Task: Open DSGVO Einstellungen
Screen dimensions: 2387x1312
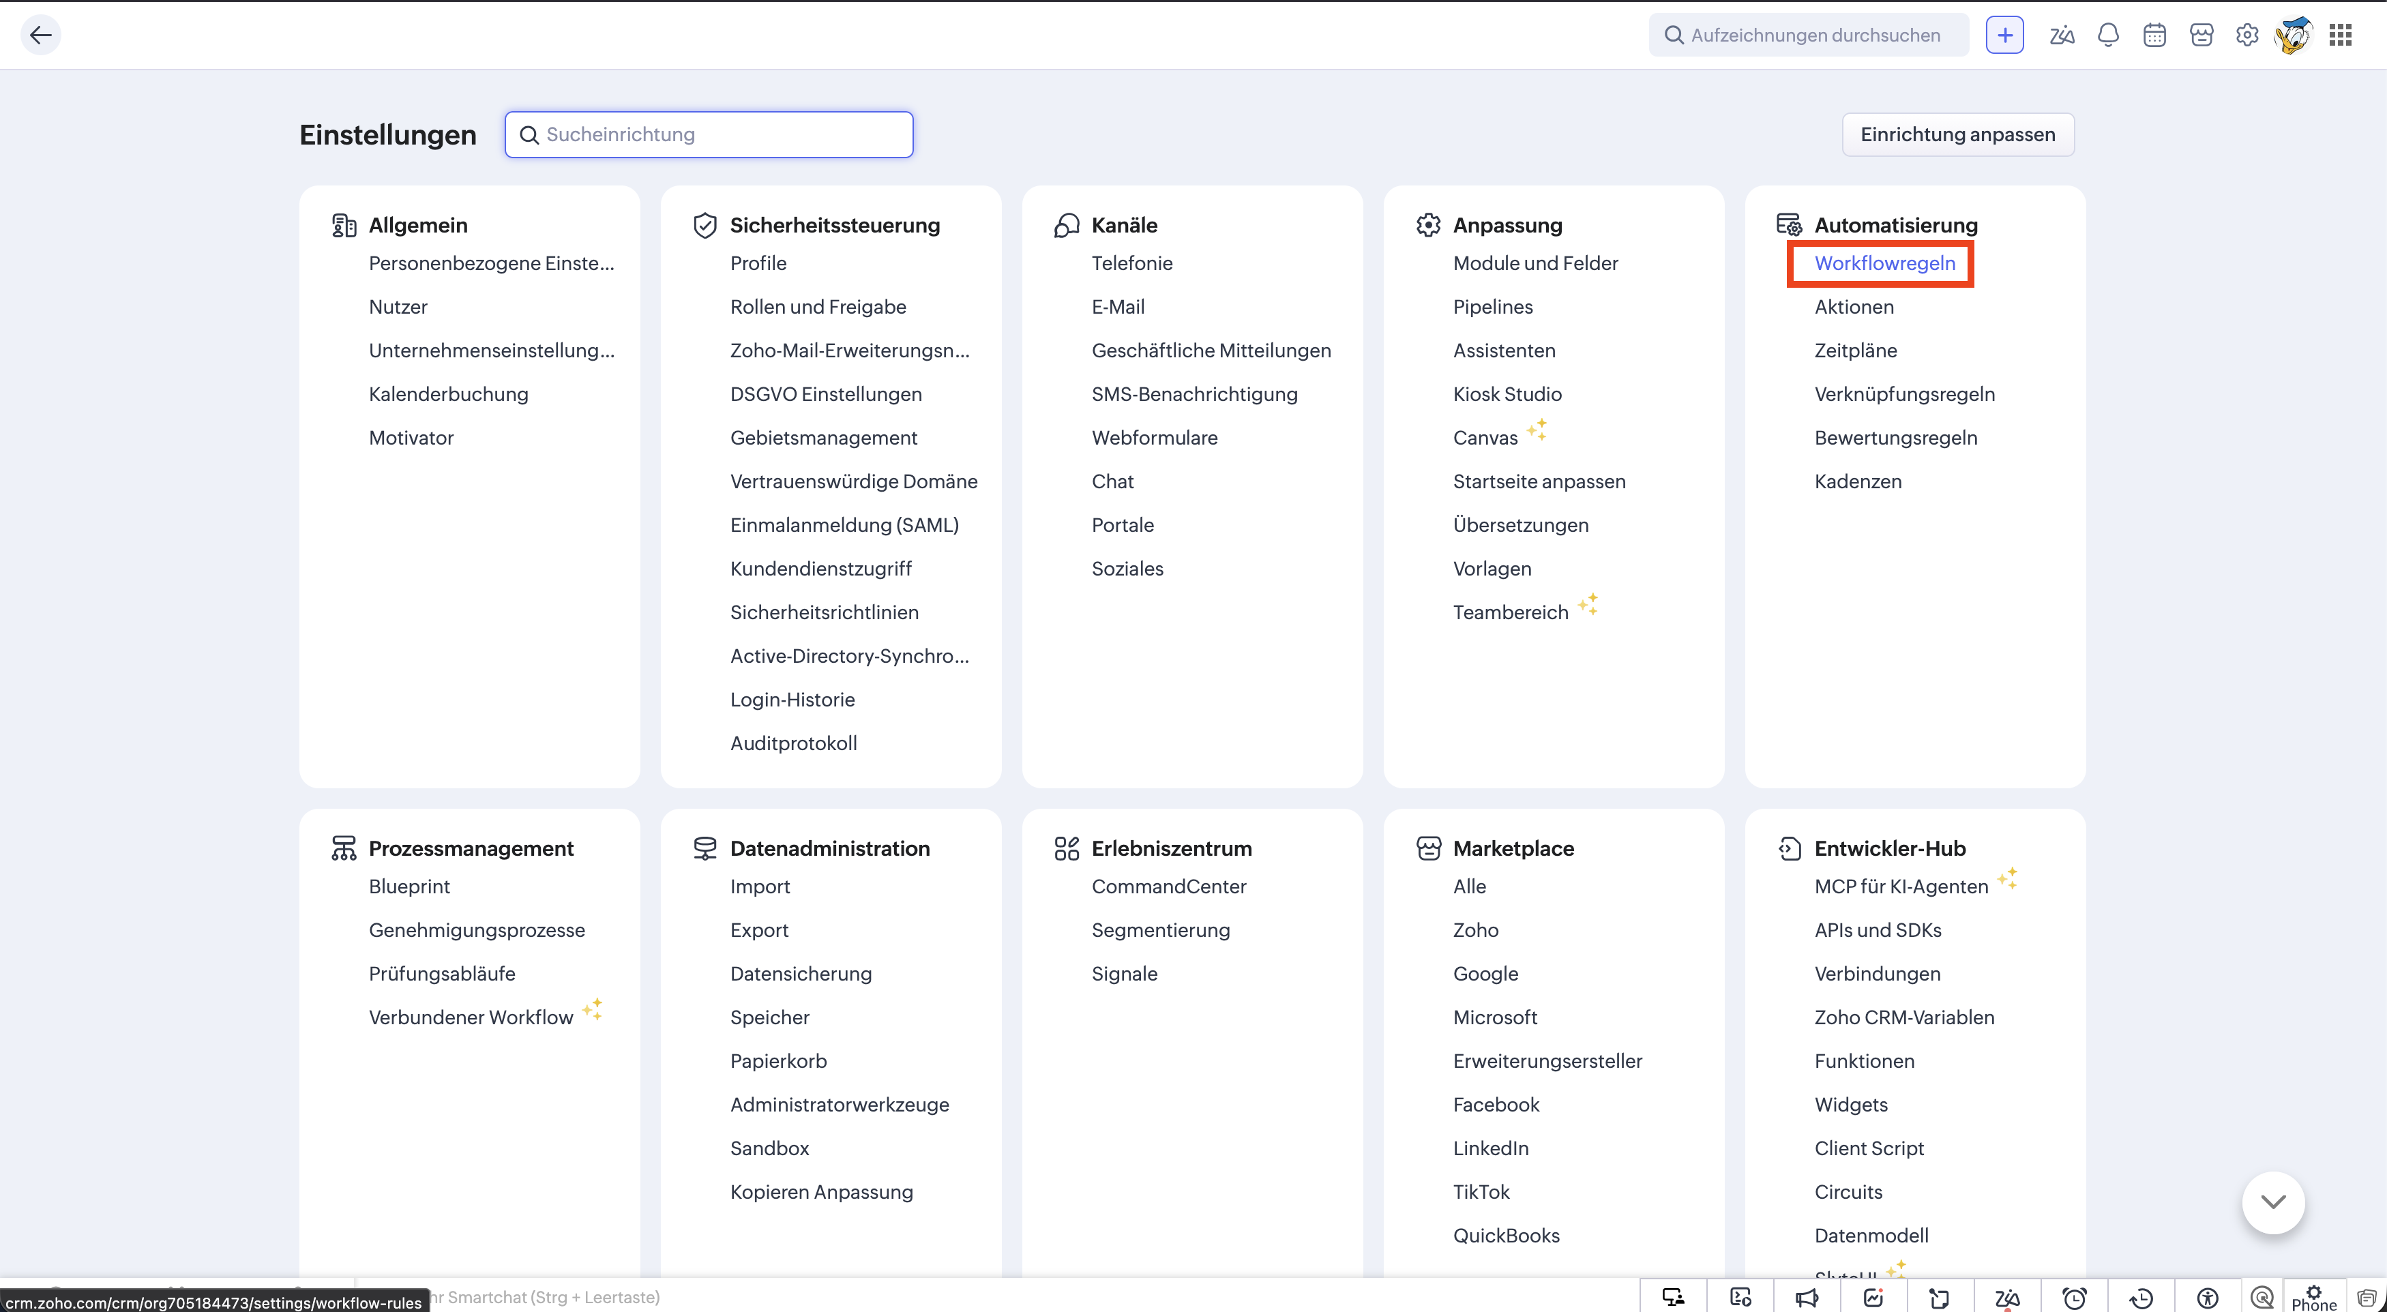Action: click(826, 393)
